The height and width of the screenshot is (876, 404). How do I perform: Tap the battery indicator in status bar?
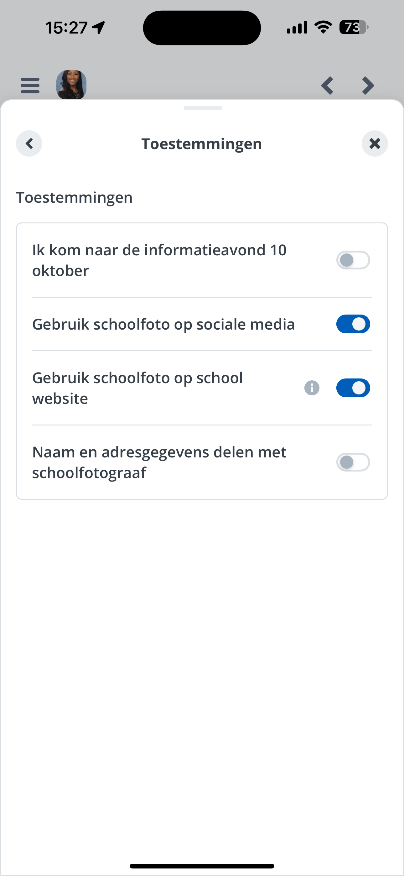click(x=354, y=27)
